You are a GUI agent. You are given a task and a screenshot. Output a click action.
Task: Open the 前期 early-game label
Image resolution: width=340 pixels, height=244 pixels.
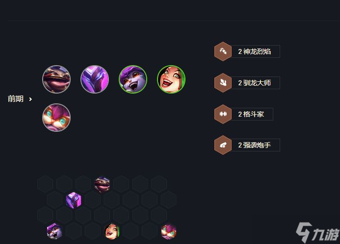16,98
